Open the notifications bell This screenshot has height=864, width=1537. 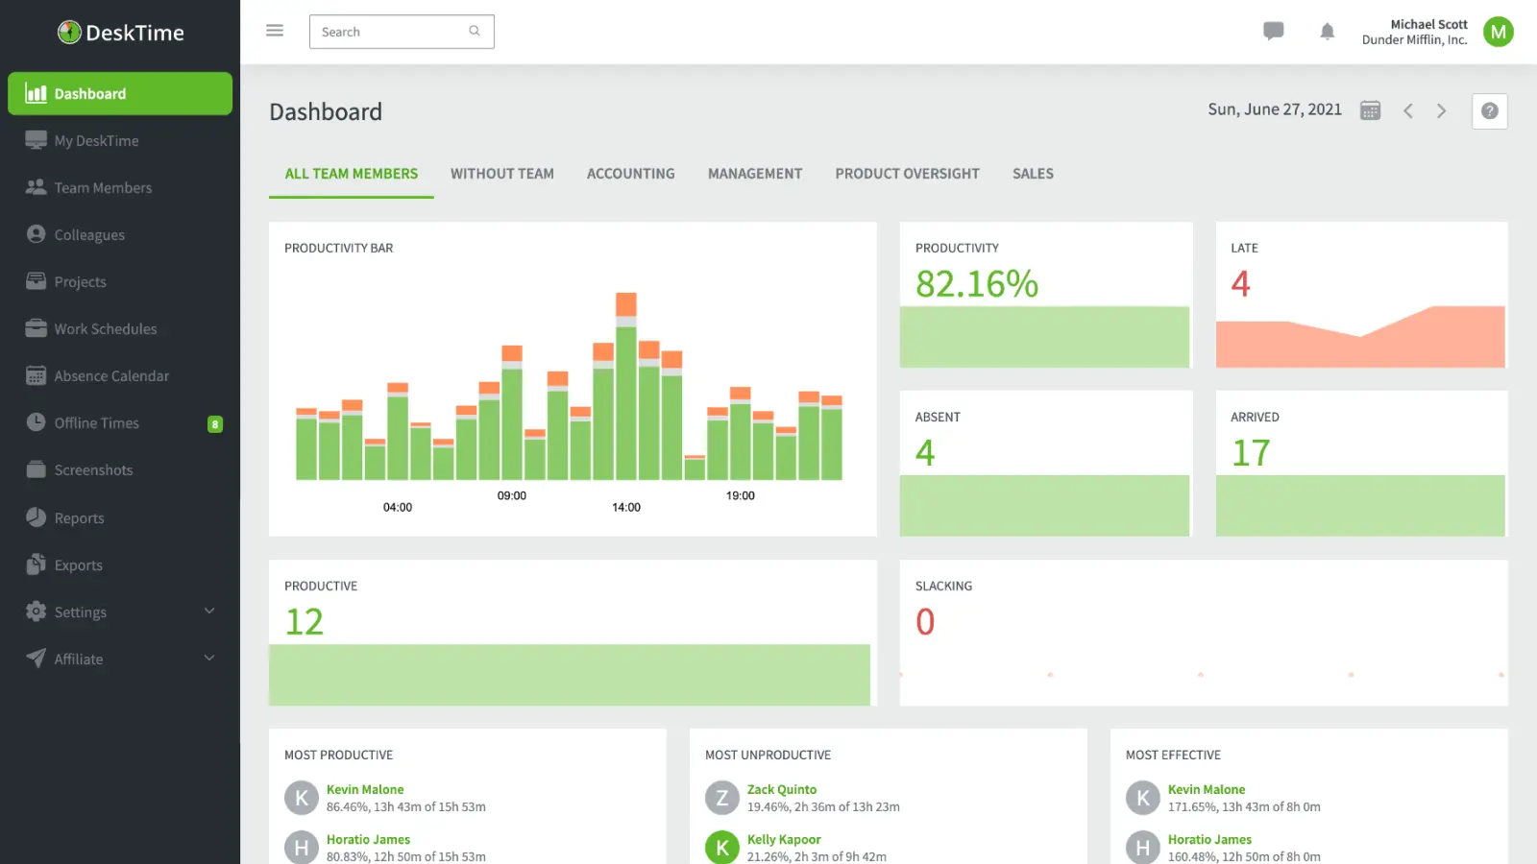(1327, 31)
